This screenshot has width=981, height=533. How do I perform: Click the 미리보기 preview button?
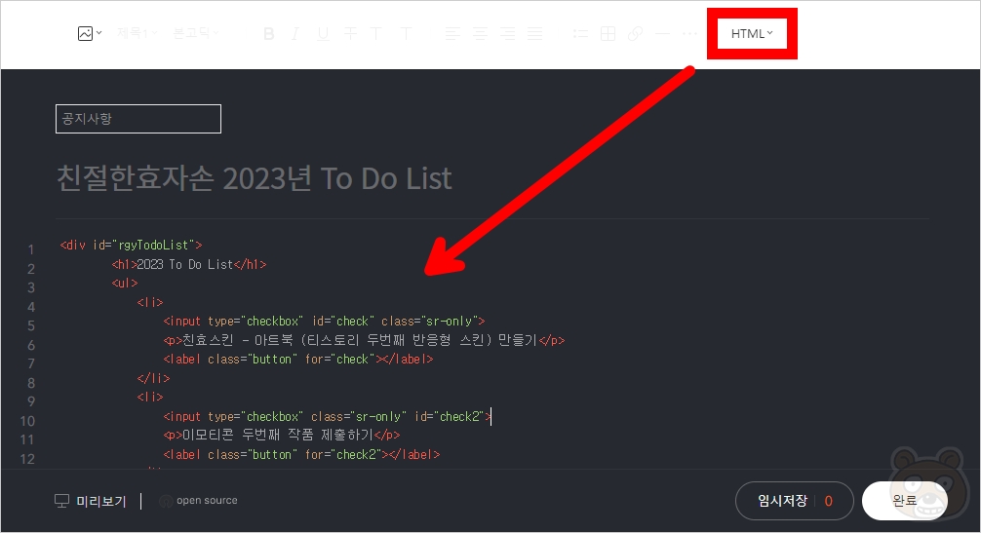coord(91,501)
